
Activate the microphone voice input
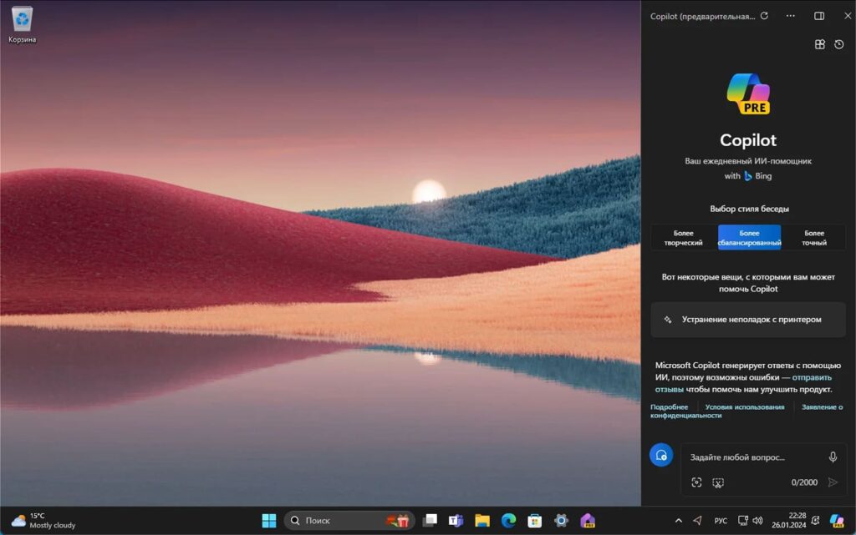tap(833, 457)
